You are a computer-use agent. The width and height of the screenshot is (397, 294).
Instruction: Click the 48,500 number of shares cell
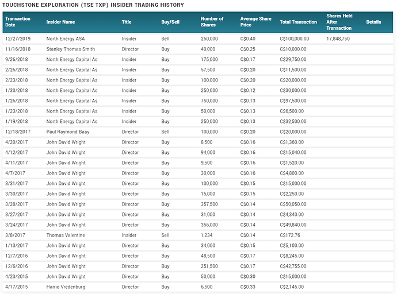pos(208,256)
